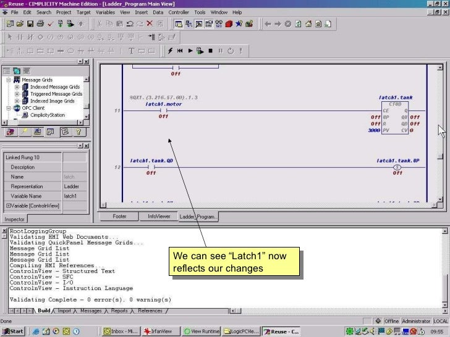Viewport: 450px width, 337px height.
Task: Click the Refresh page icon
Action: [x=298, y=24]
